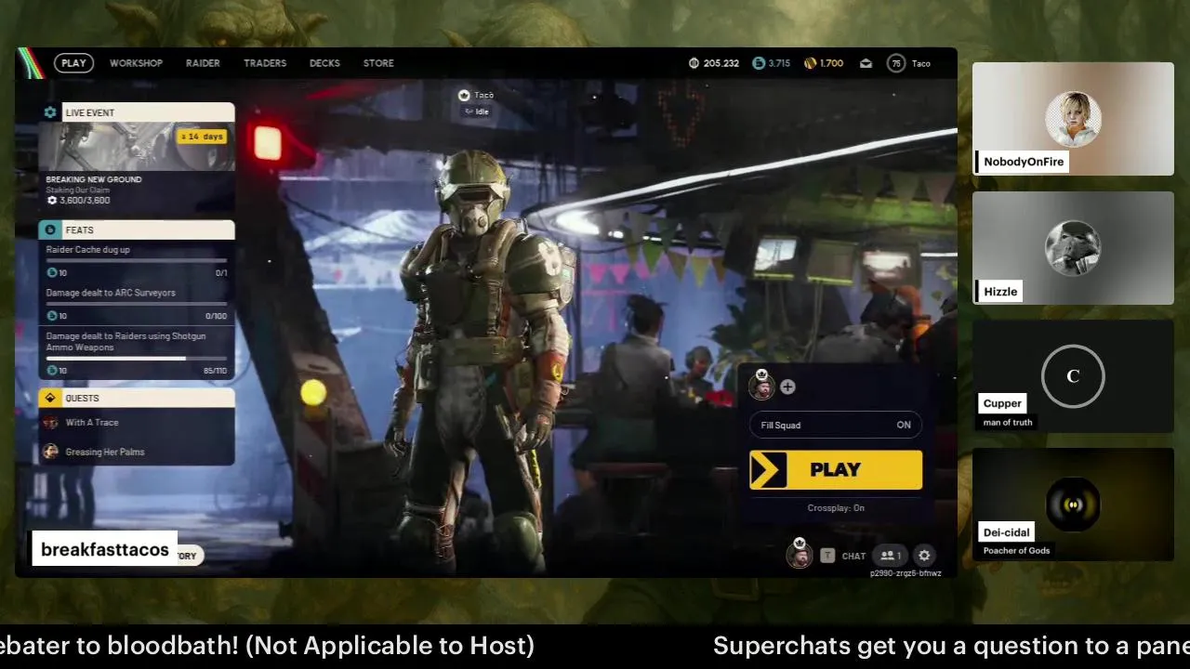Open the mail inbox envelope icon
Viewport: 1190px width, 669px height.
[x=866, y=63]
